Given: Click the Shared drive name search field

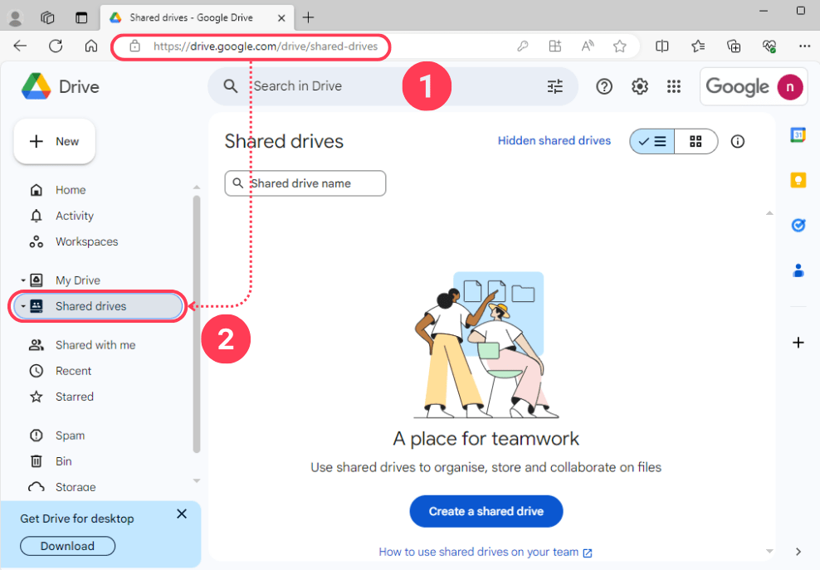Looking at the screenshot, I should 305,183.
